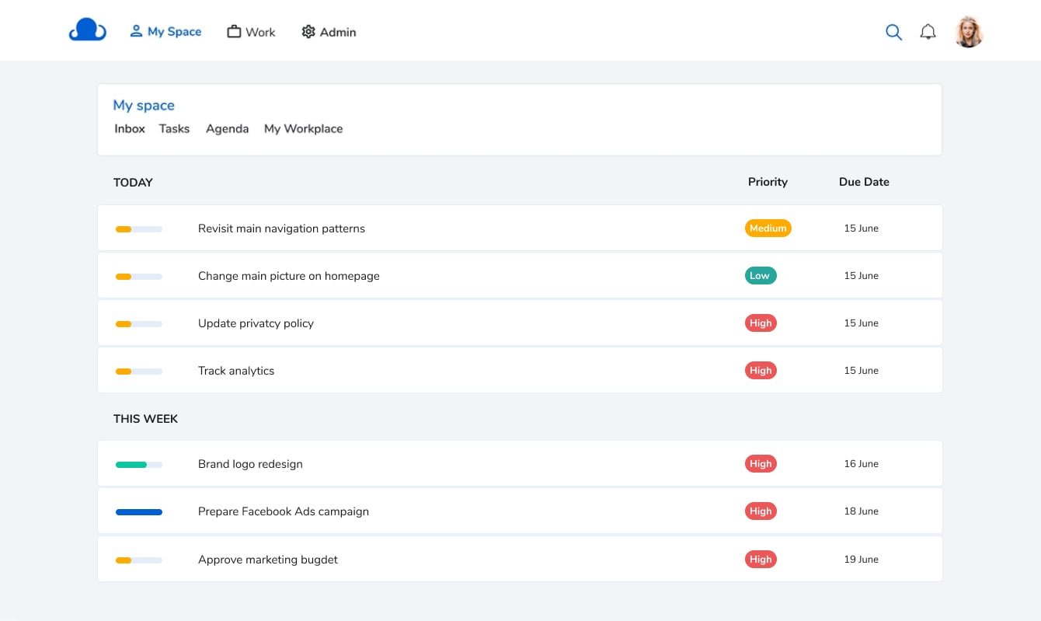Click the Low priority badge
The height and width of the screenshot is (621, 1041).
[x=760, y=276]
